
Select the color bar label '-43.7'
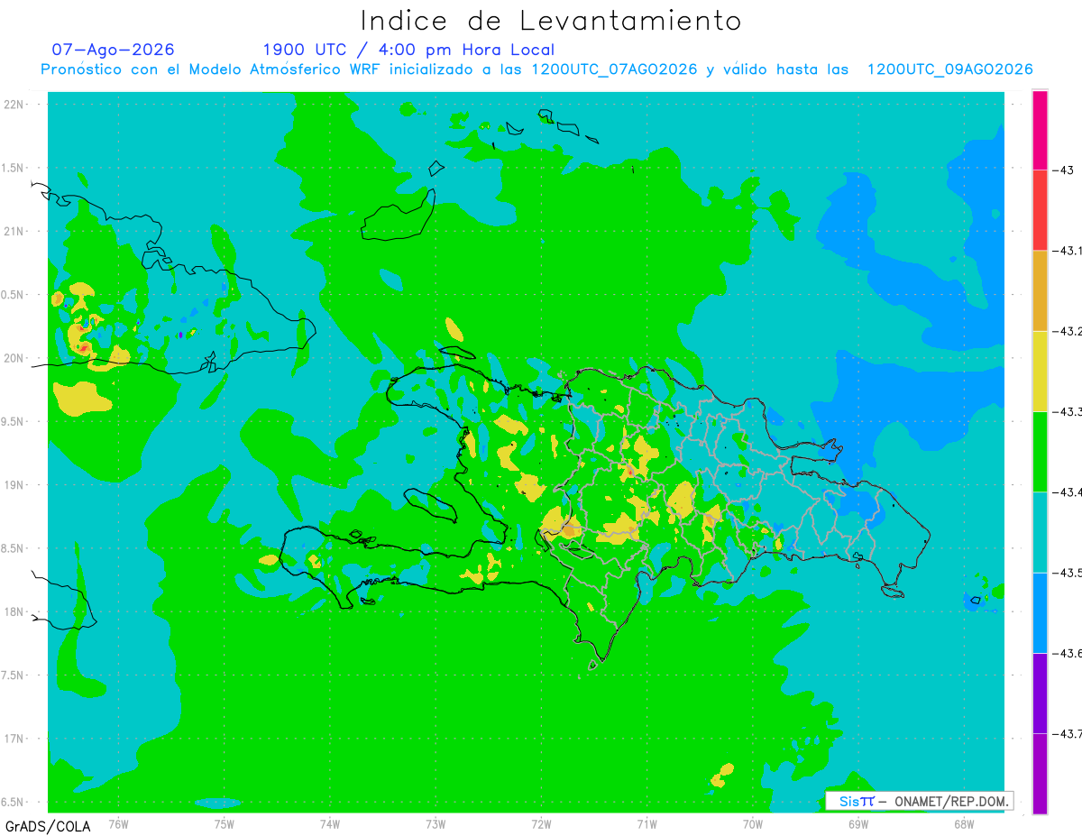tap(1068, 733)
